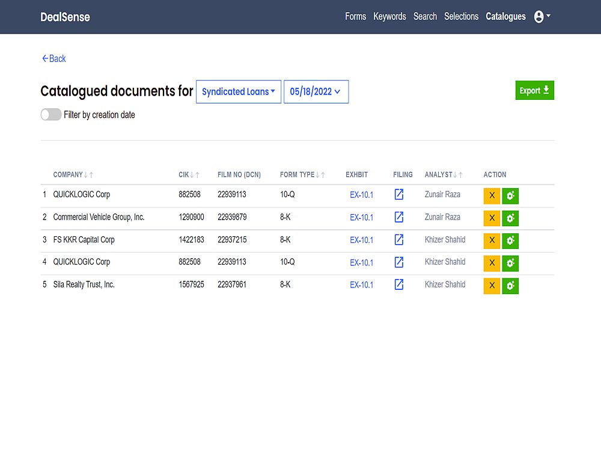Remove Commercial Vehicle Group with yellow X

point(492,218)
